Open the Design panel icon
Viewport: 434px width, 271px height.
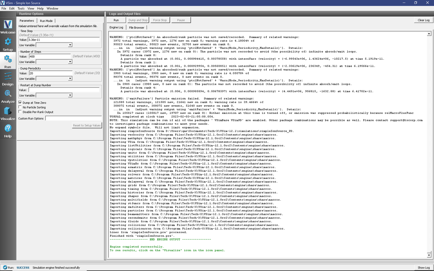pos(8,78)
